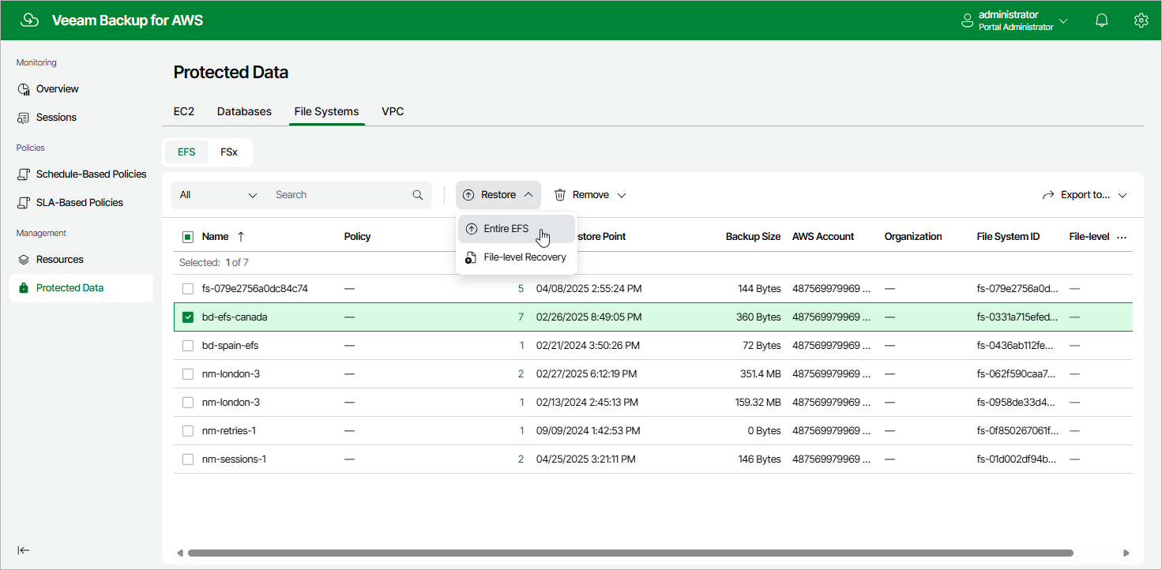This screenshot has height=570, width=1162.
Task: Check the nm-london-3 351.4 MB row checkbox
Action: coord(188,374)
